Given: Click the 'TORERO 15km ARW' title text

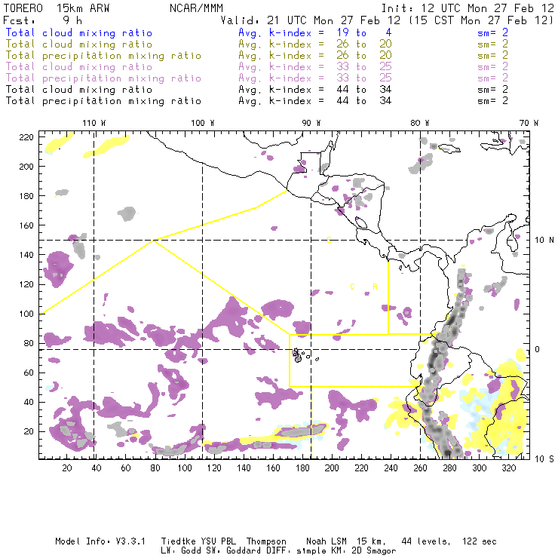Looking at the screenshot, I should 57,8.
